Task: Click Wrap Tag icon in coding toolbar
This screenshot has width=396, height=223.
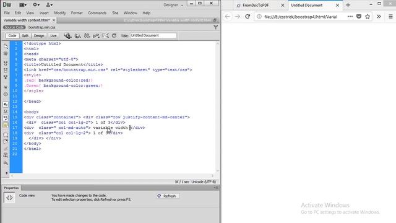Action: pos(6,149)
